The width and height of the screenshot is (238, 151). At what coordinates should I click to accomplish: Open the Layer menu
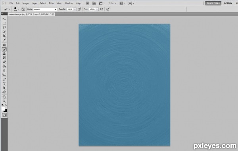pyautogui.click(x=34, y=3)
